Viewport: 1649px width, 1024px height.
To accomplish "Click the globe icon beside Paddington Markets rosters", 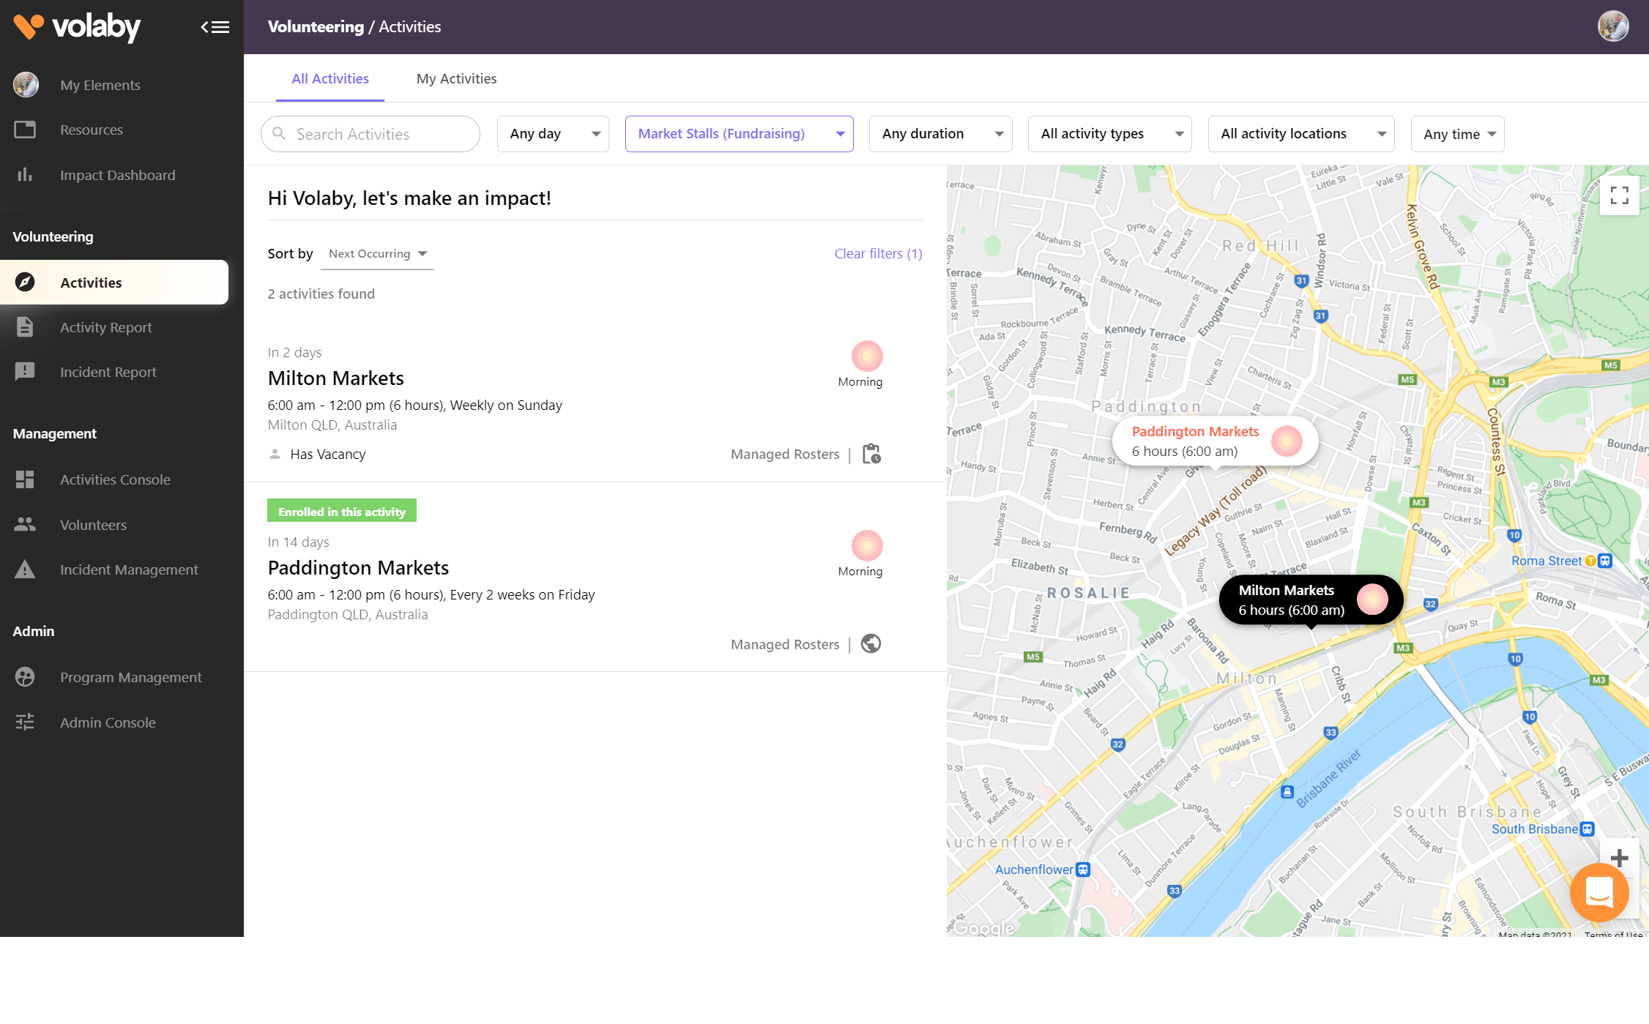I will [871, 644].
